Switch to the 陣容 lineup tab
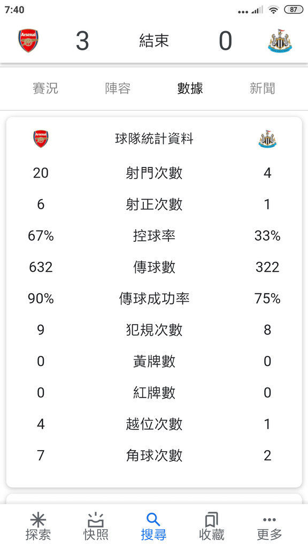The width and height of the screenshot is (308, 548). point(118,88)
